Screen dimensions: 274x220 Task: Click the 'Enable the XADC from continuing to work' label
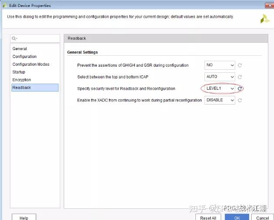(x=140, y=100)
